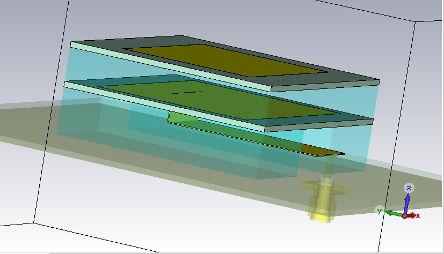The image size is (444, 254).
Task: Click the blue z axis label
Action: coord(409,188)
